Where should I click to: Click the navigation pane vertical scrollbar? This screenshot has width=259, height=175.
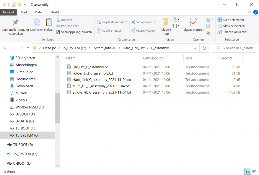point(57,108)
